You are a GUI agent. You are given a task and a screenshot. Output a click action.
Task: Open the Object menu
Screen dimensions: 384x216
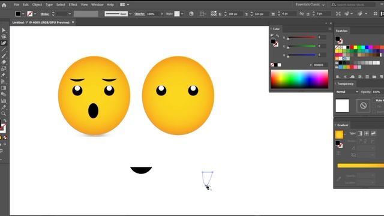point(37,5)
